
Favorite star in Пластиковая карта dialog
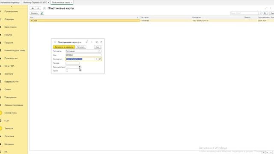[x=55, y=42]
